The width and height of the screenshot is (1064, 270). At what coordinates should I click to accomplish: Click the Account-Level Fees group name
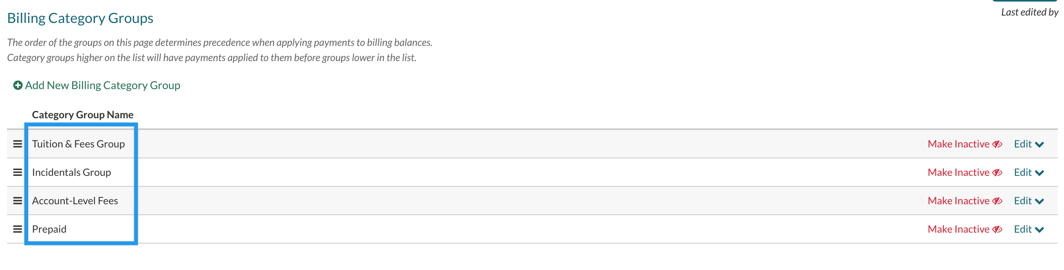[x=75, y=201]
